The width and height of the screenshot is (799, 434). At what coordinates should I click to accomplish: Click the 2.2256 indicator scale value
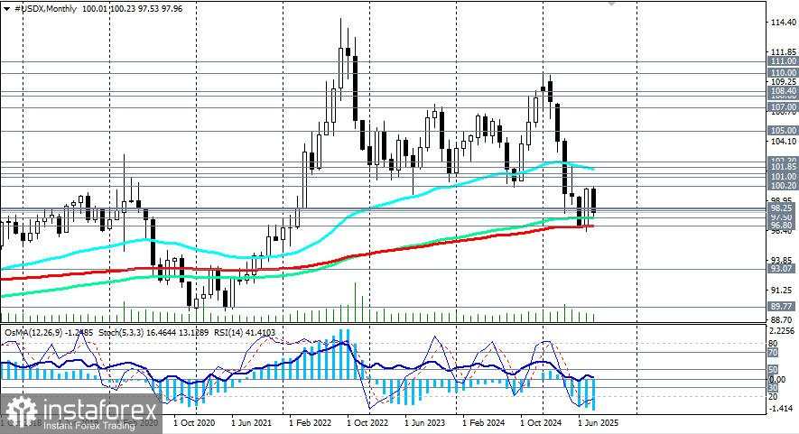782,332
